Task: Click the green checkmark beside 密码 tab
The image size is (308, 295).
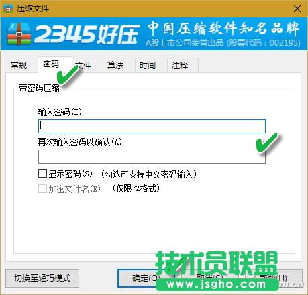Action: click(x=68, y=75)
